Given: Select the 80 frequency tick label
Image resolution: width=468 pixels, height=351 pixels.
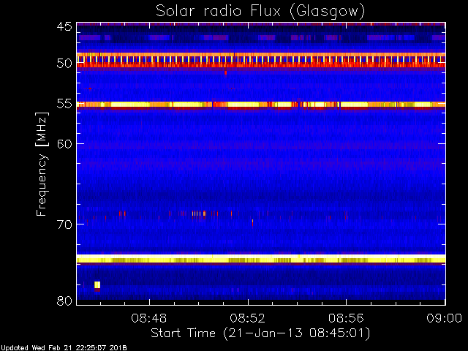Looking at the screenshot, I should point(64,301).
